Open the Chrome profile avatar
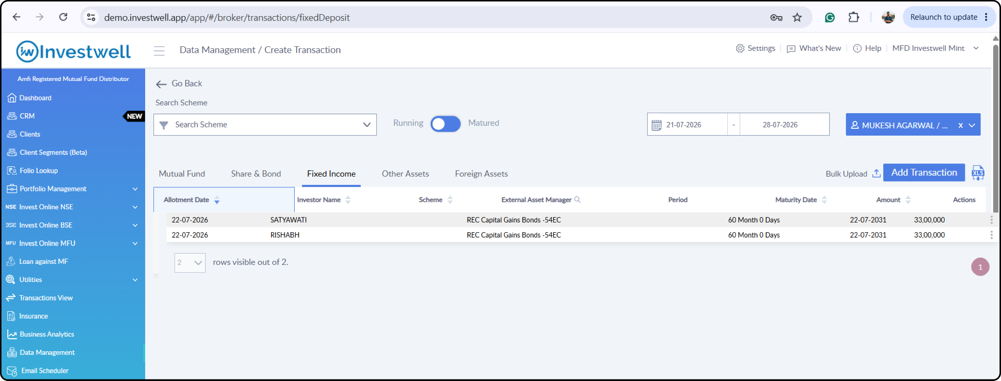Screen dimensions: 1001x381 tap(888, 17)
